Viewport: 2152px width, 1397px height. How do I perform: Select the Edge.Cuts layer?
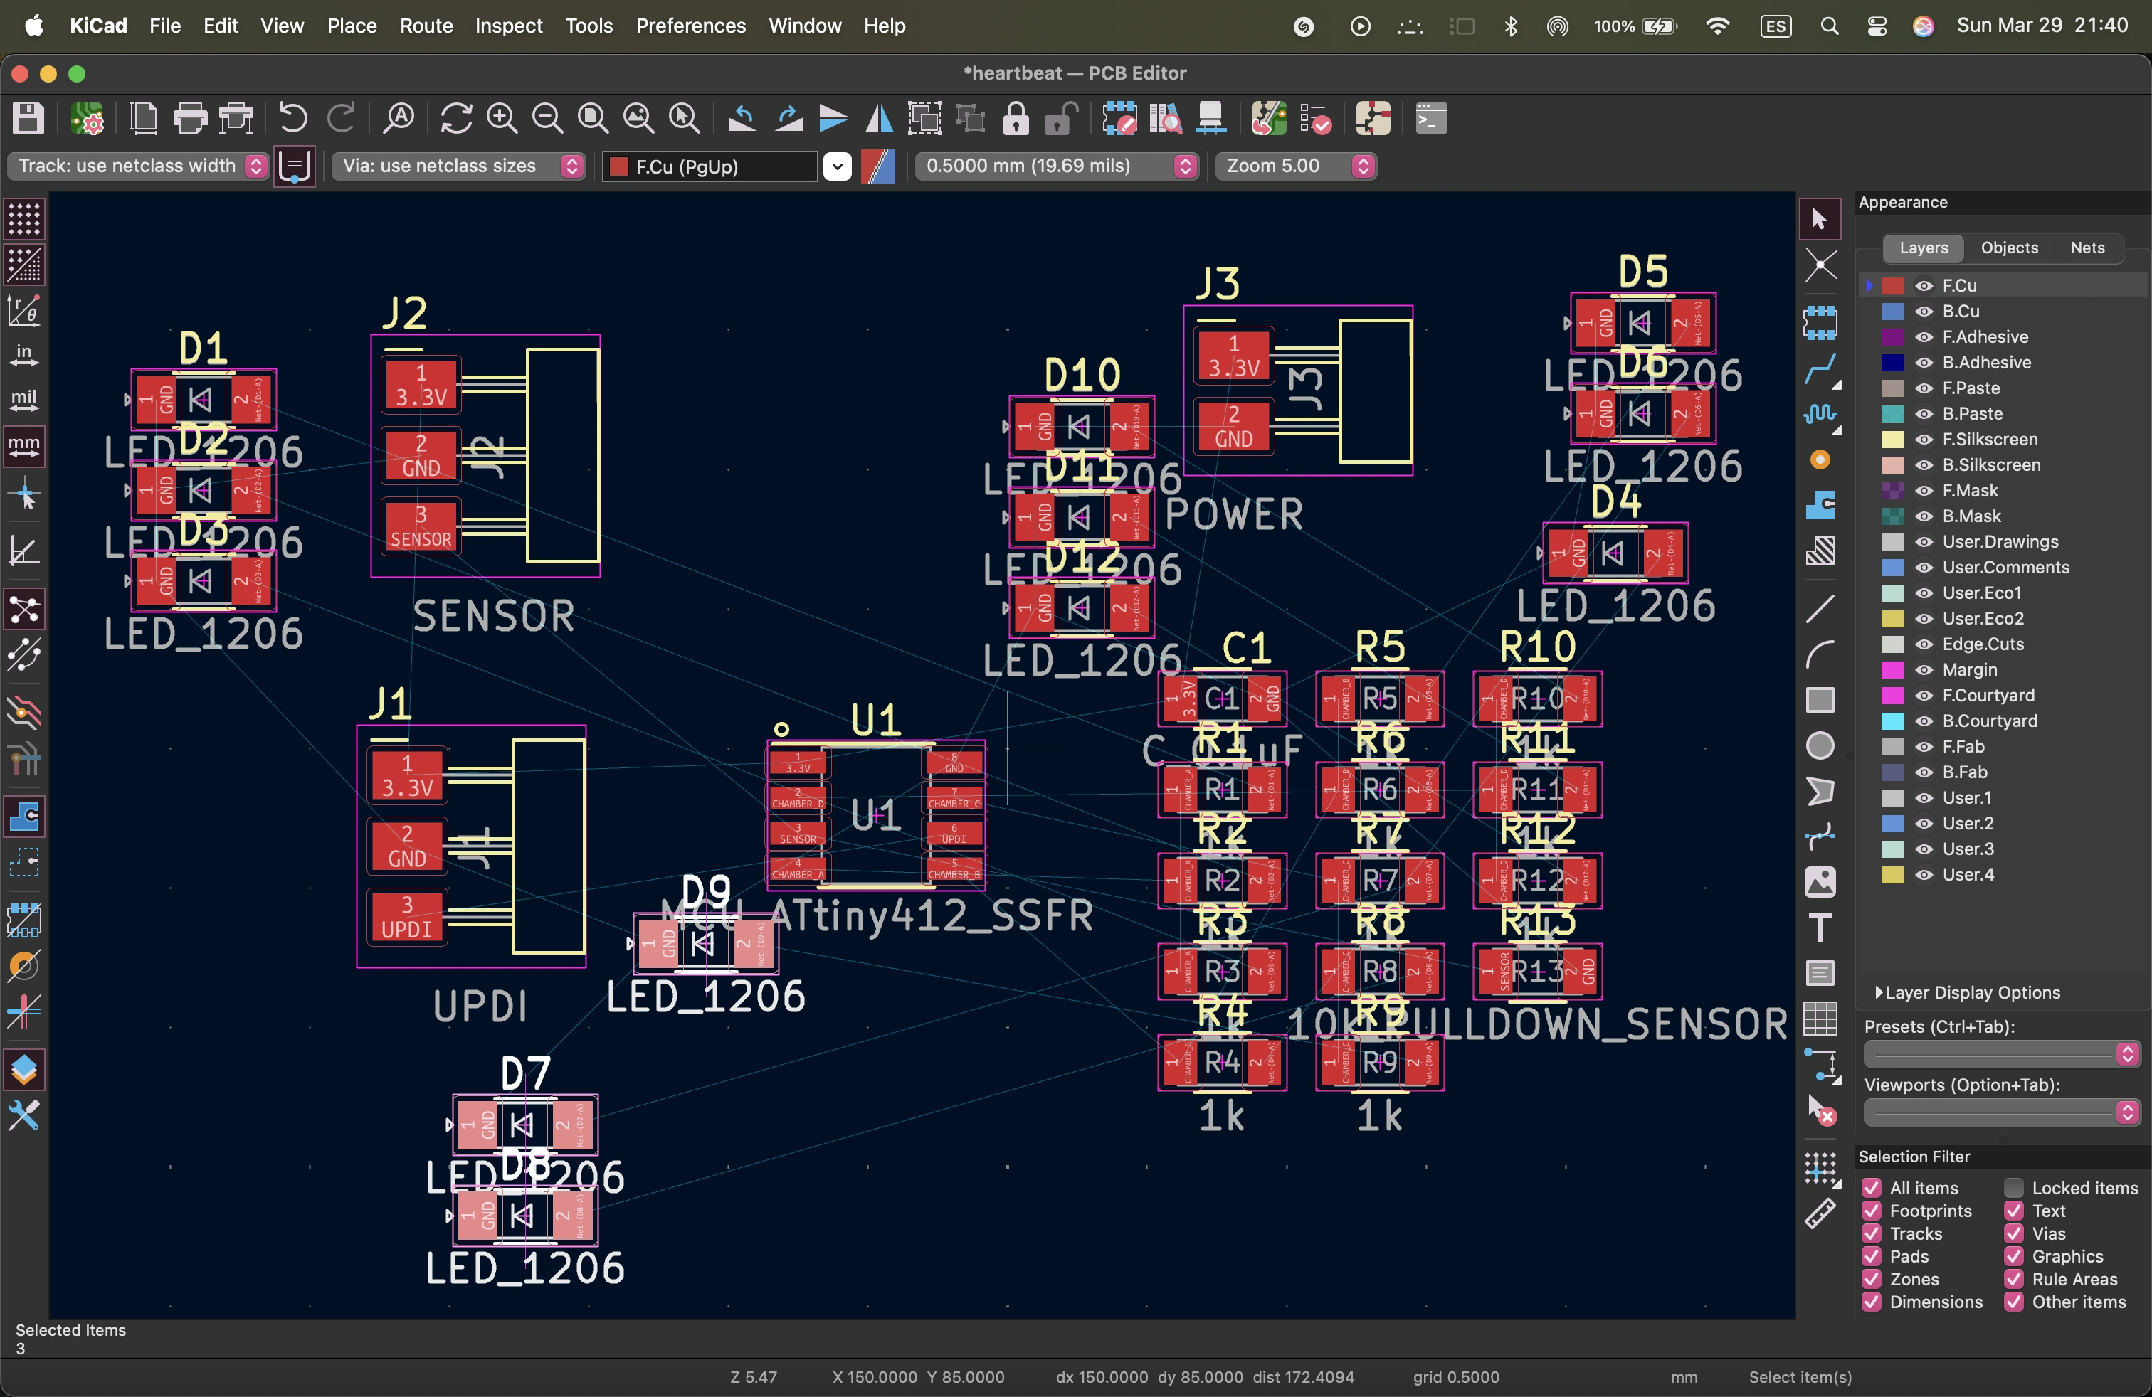1983,644
